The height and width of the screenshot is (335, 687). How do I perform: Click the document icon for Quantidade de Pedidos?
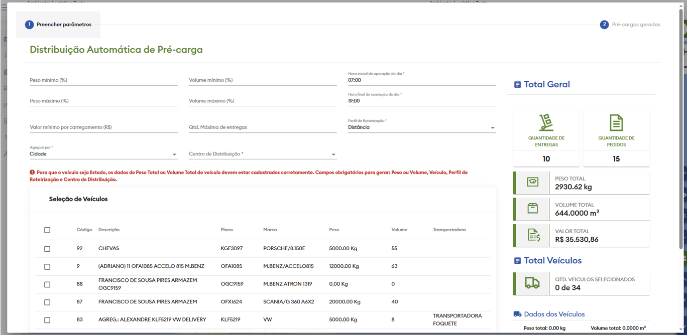616,122
